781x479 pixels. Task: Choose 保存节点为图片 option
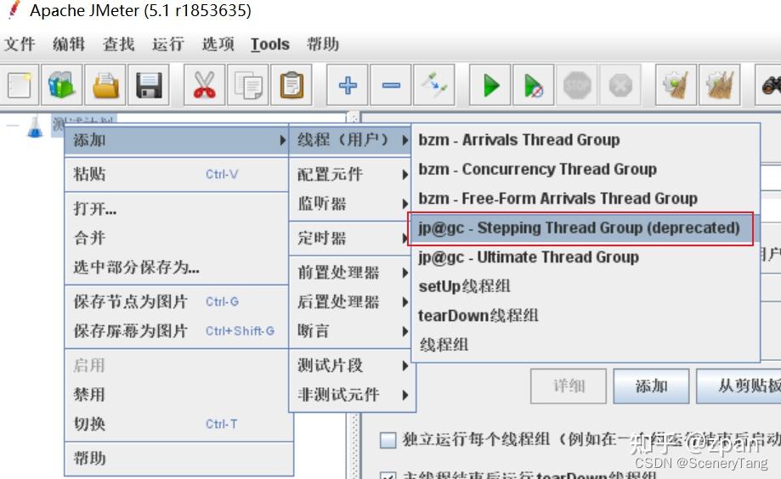(x=177, y=301)
